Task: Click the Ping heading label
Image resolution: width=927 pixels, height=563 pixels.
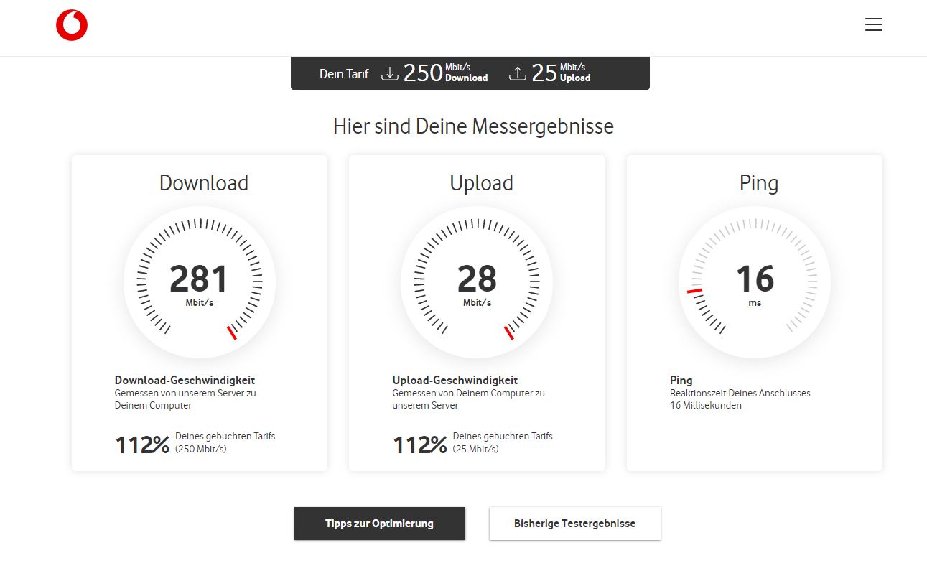Action: (x=760, y=183)
